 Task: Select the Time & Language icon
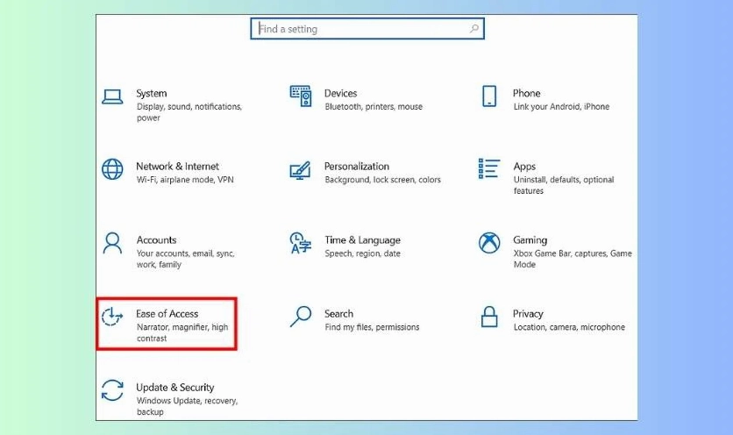(x=301, y=242)
